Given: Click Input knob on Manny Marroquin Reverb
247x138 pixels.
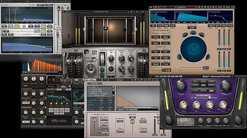Looking at the screenshot, I should (169, 120).
